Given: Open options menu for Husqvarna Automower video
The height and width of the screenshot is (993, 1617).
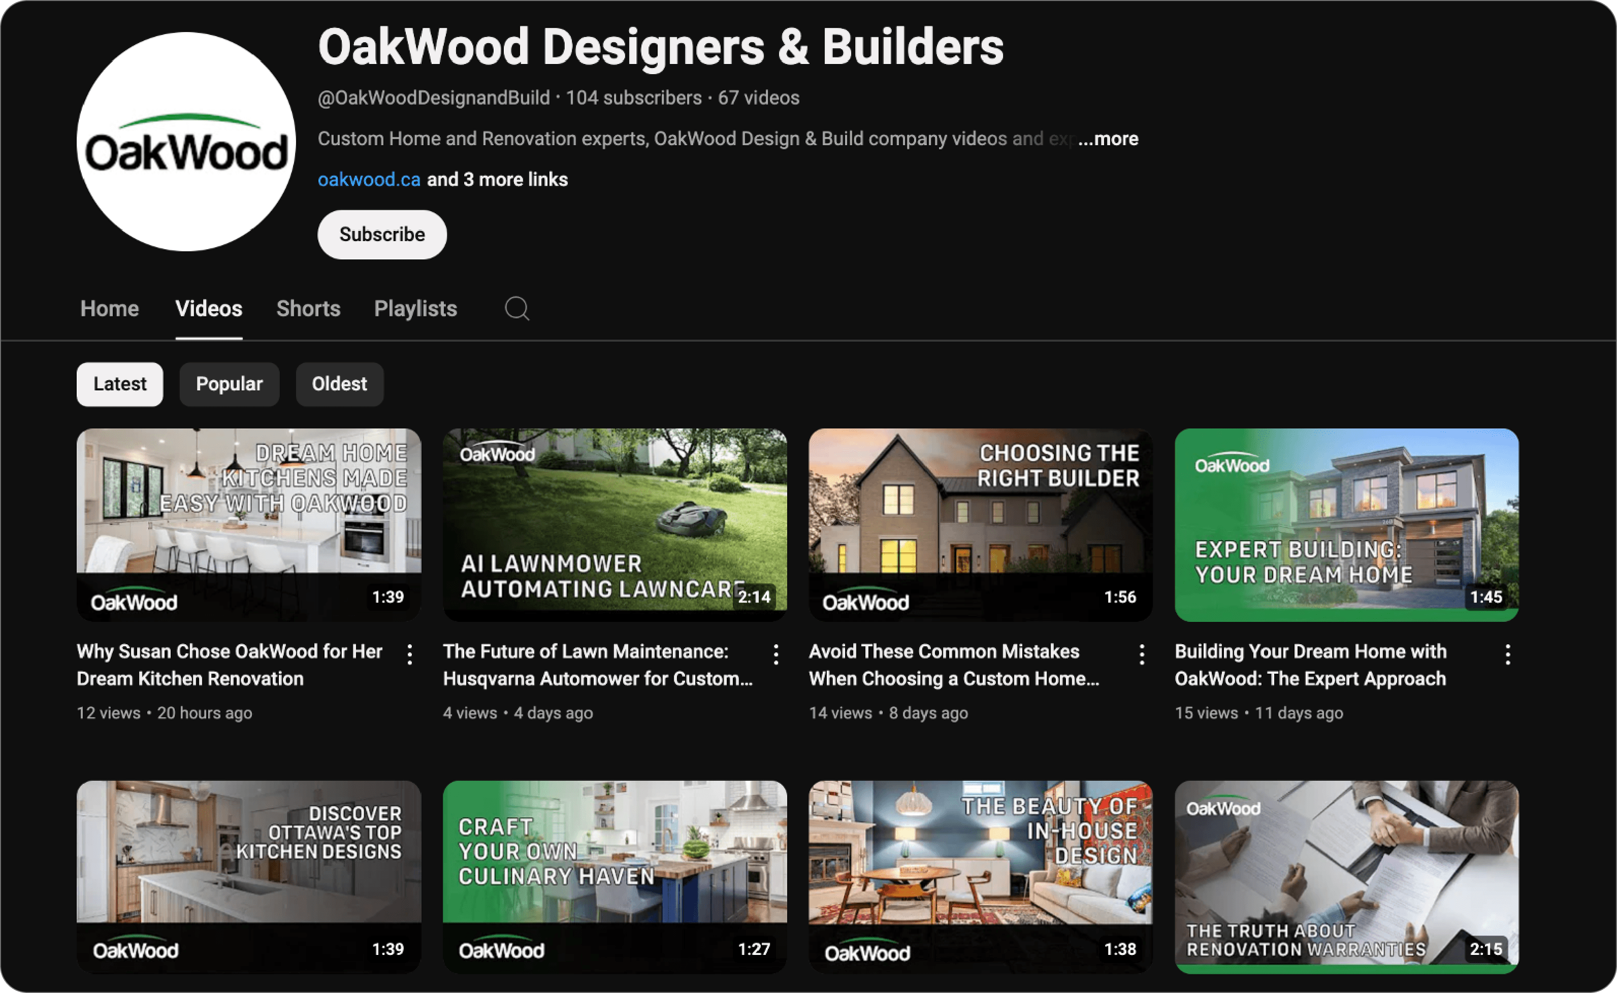Looking at the screenshot, I should point(775,654).
